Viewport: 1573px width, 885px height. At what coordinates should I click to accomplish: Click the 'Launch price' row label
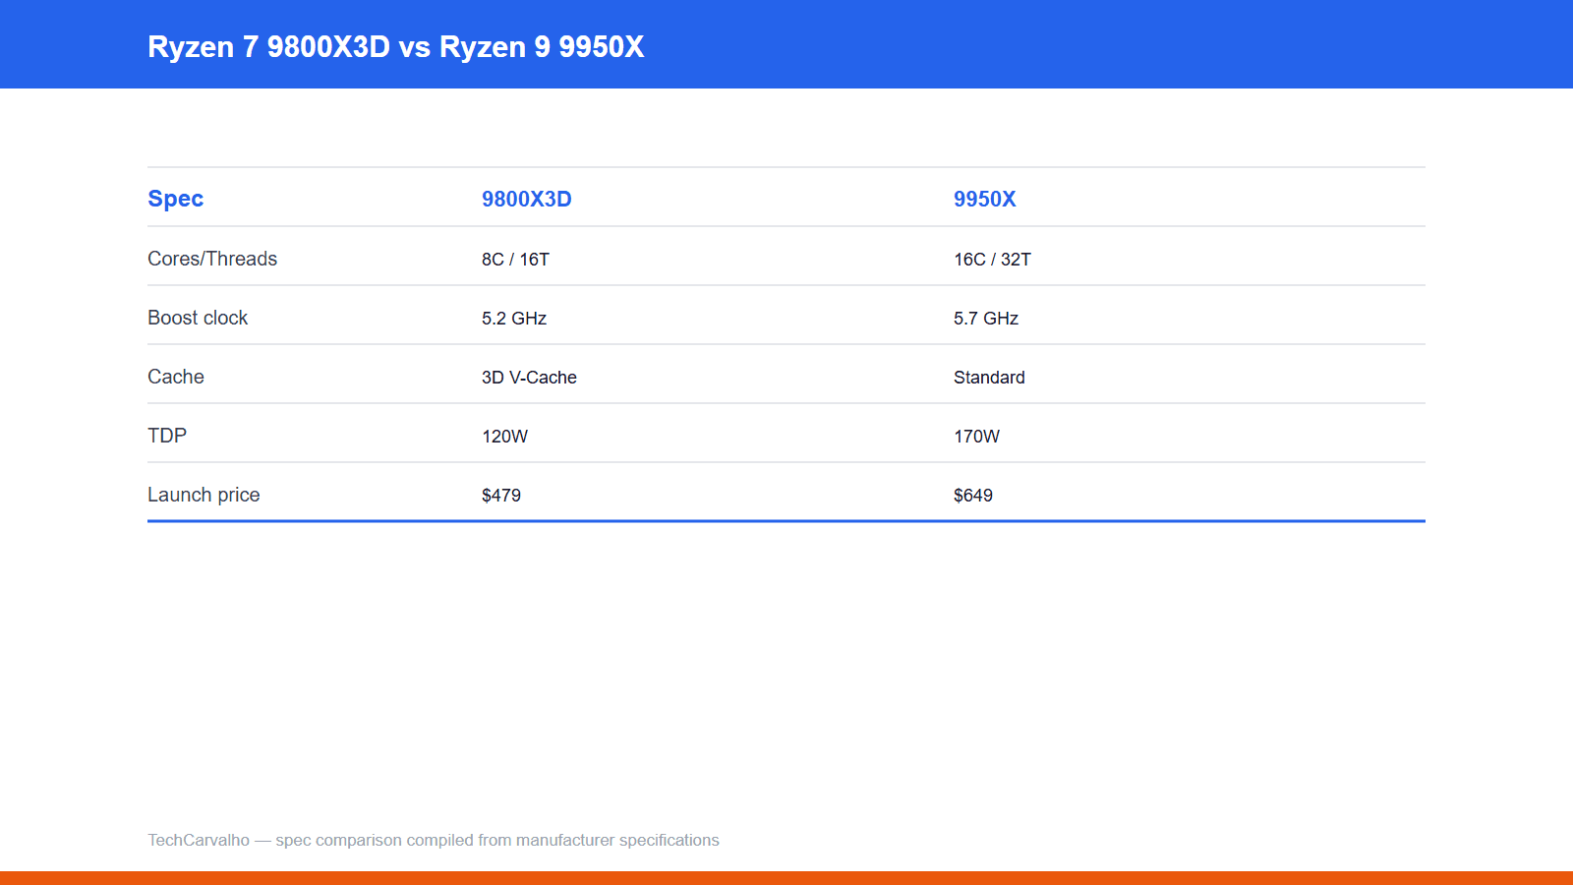pyautogui.click(x=204, y=495)
